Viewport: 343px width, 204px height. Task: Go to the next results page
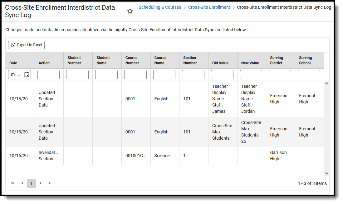41,183
